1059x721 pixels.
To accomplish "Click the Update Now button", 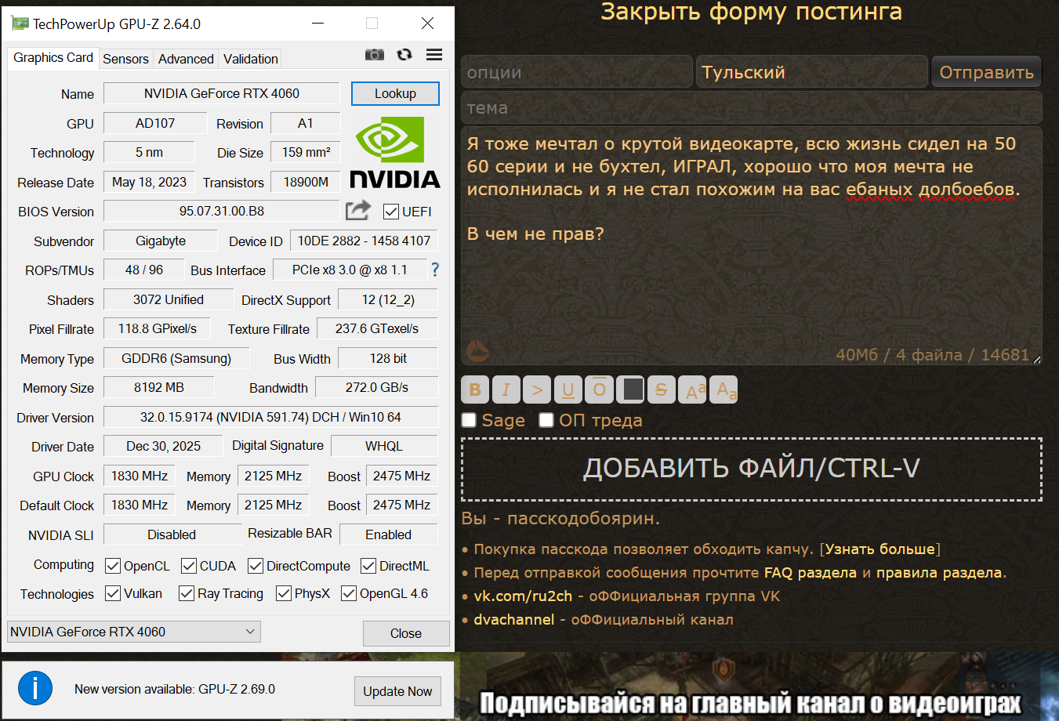I will (x=397, y=691).
